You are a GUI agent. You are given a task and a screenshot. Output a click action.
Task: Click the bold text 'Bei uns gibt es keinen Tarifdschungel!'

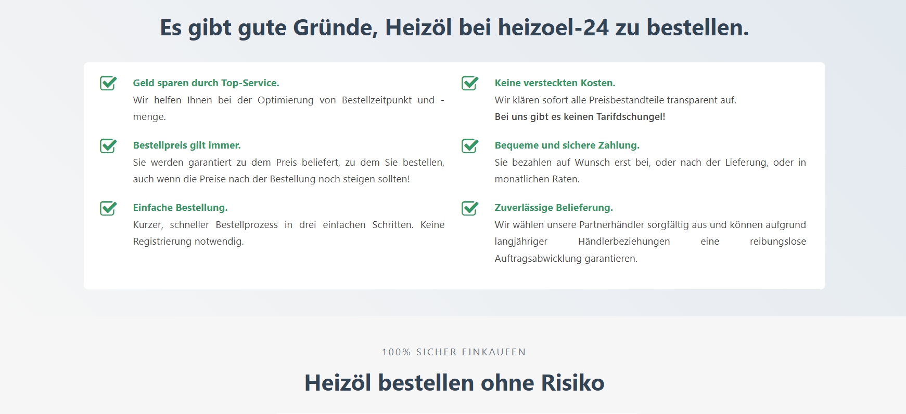[580, 117]
